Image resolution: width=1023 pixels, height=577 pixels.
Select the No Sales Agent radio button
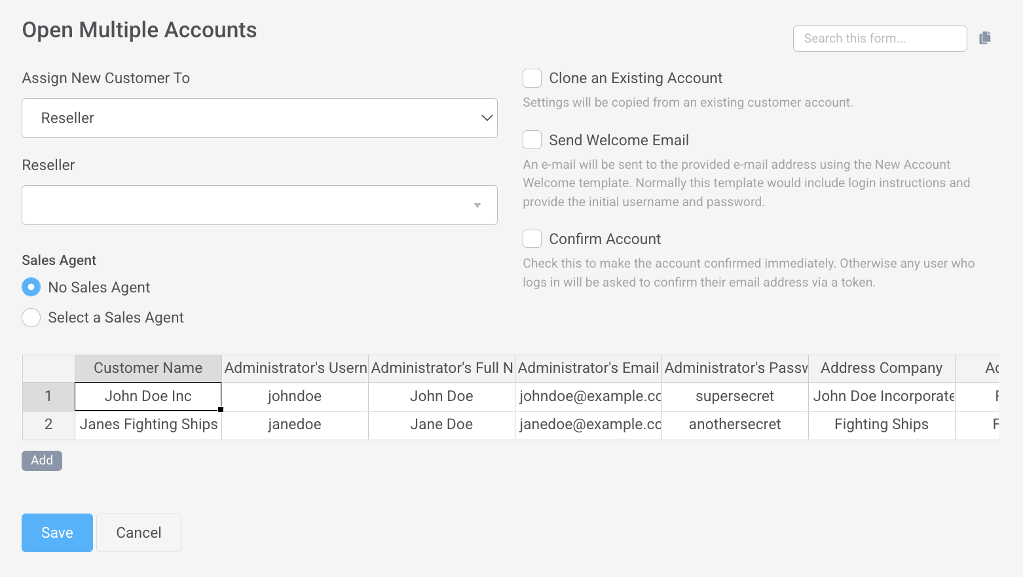click(x=31, y=287)
